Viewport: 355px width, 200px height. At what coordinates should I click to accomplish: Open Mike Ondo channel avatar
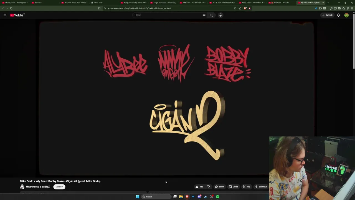[x=22, y=187]
